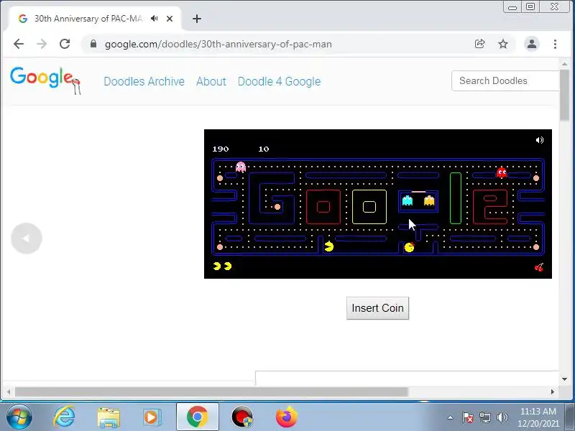This screenshot has width=575, height=431.
Task: Click the pink ghost in maze
Action: click(x=241, y=167)
